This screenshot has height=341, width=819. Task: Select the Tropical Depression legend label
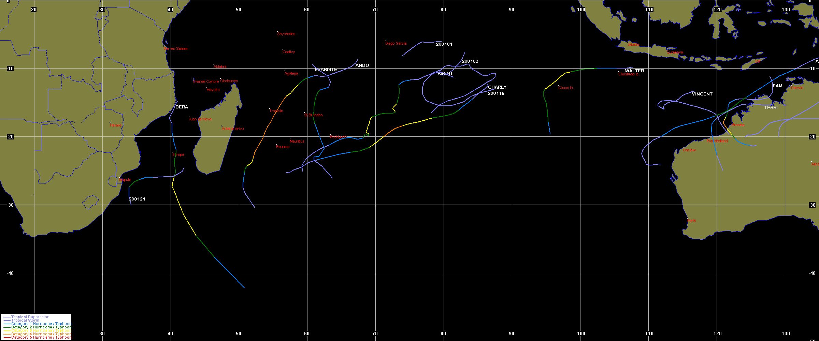pyautogui.click(x=30, y=317)
